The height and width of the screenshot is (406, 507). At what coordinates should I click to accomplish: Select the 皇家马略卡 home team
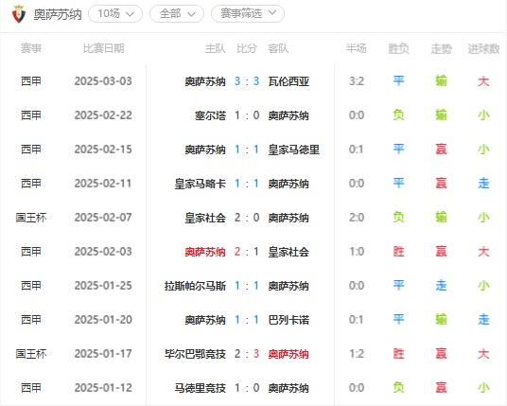coord(201,184)
